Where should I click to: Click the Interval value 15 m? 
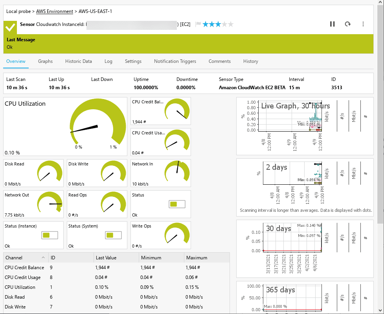(294, 87)
